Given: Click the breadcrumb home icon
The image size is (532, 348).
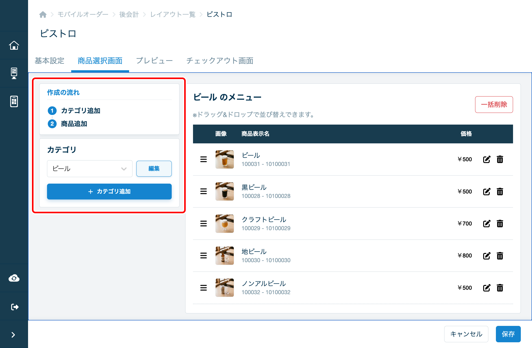Looking at the screenshot, I should click(x=43, y=15).
